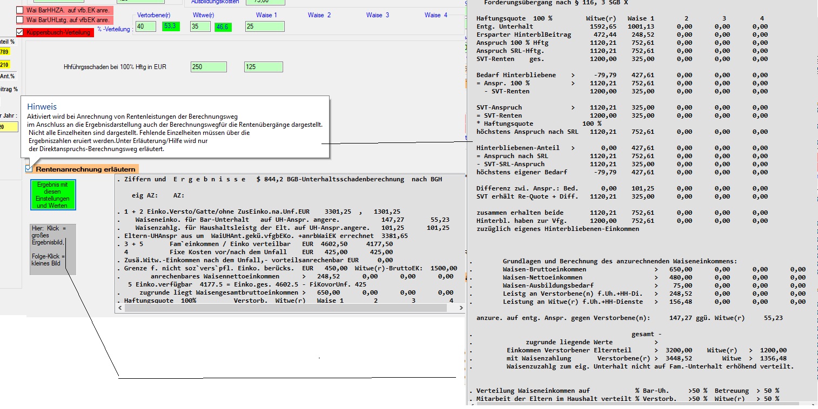Viewport: 818px width, 409px height.
Task: Click gray box for großes Ergebnisbild
Action: pos(52,249)
